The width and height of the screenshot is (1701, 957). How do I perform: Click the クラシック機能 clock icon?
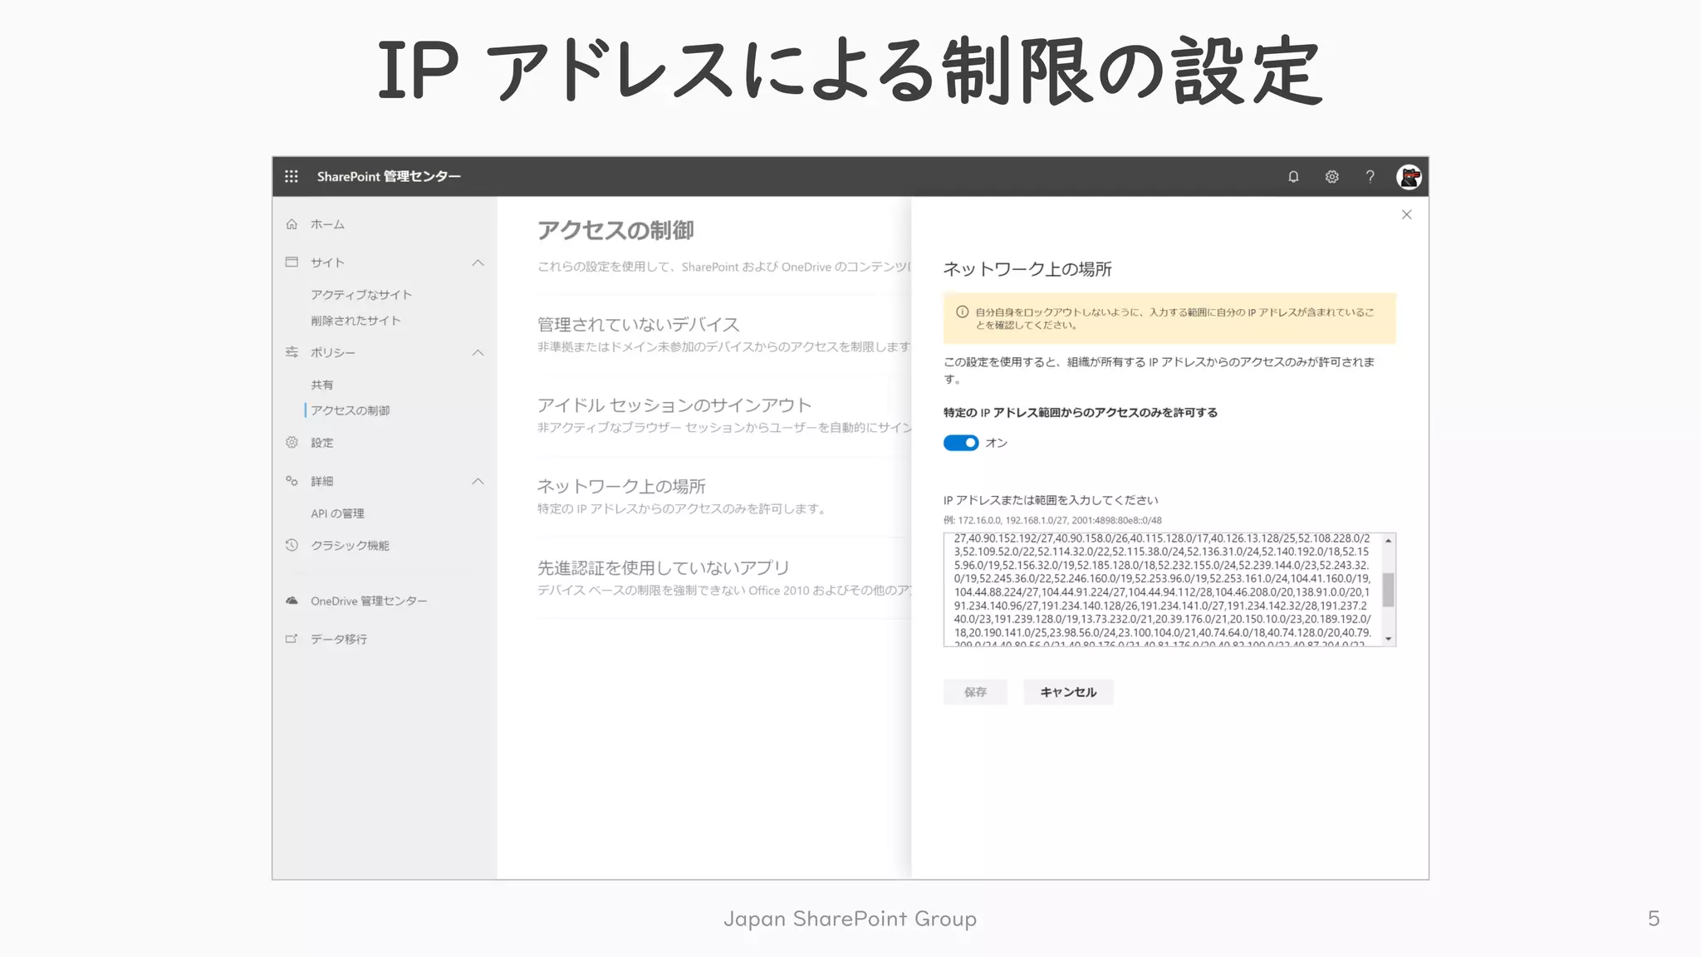coord(292,545)
